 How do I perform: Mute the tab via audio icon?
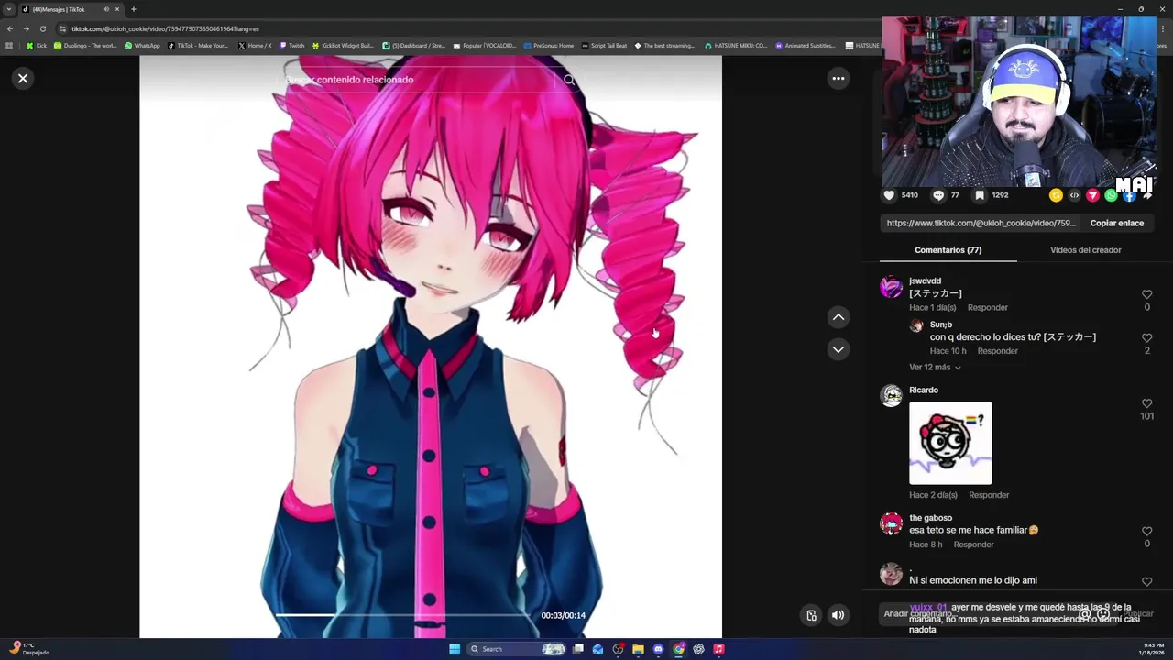105,9
